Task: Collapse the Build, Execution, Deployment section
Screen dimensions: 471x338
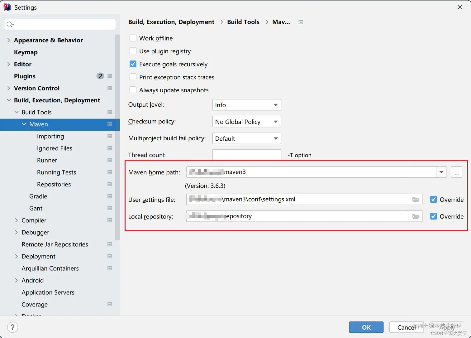Action: coord(9,100)
